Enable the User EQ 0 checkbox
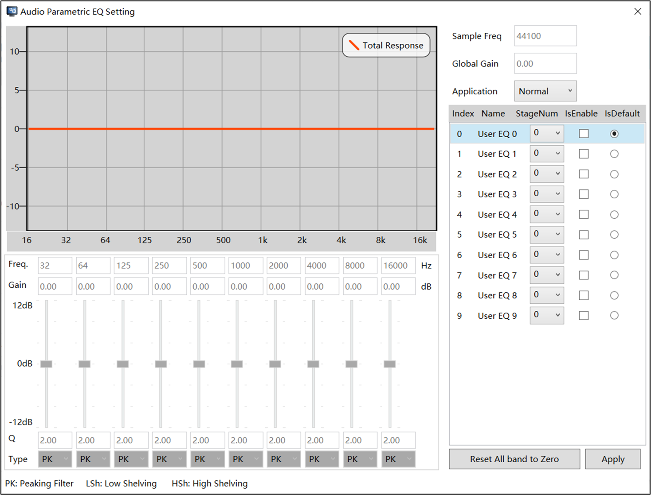 [584, 134]
